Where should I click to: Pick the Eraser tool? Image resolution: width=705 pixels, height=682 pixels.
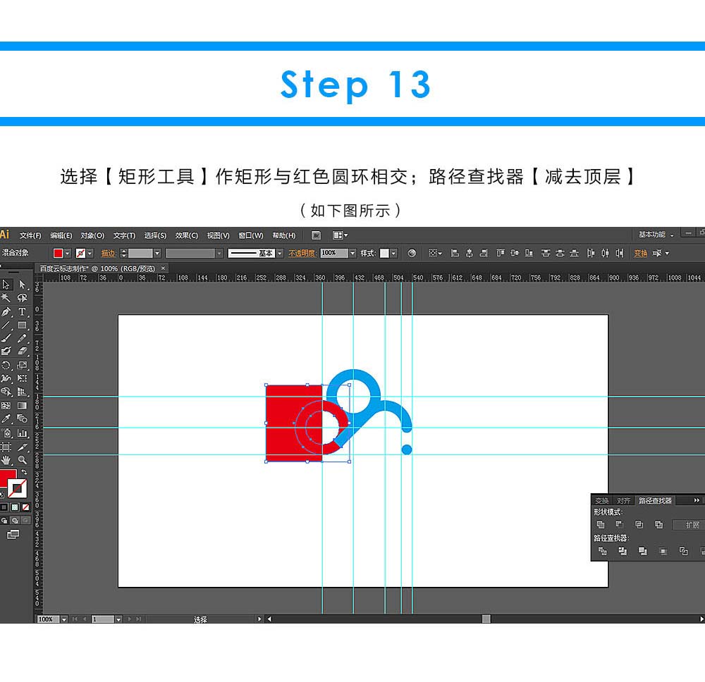point(22,352)
